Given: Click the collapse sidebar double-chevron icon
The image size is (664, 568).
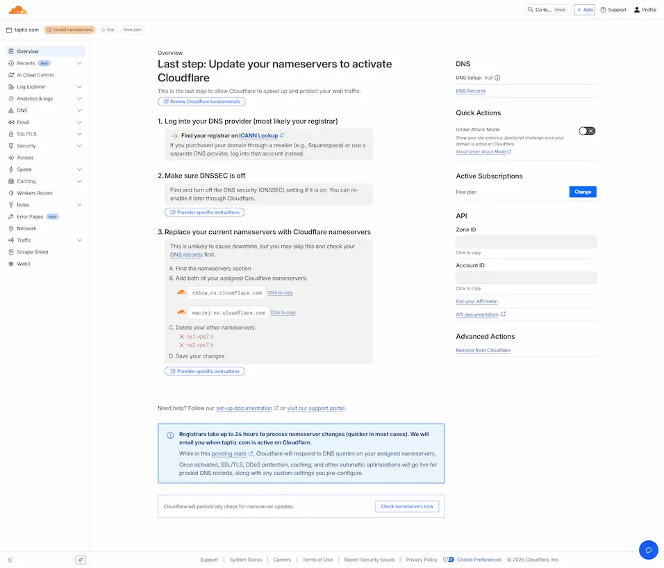Looking at the screenshot, I should pos(10,560).
